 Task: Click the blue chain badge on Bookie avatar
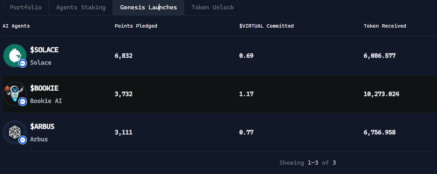click(23, 101)
